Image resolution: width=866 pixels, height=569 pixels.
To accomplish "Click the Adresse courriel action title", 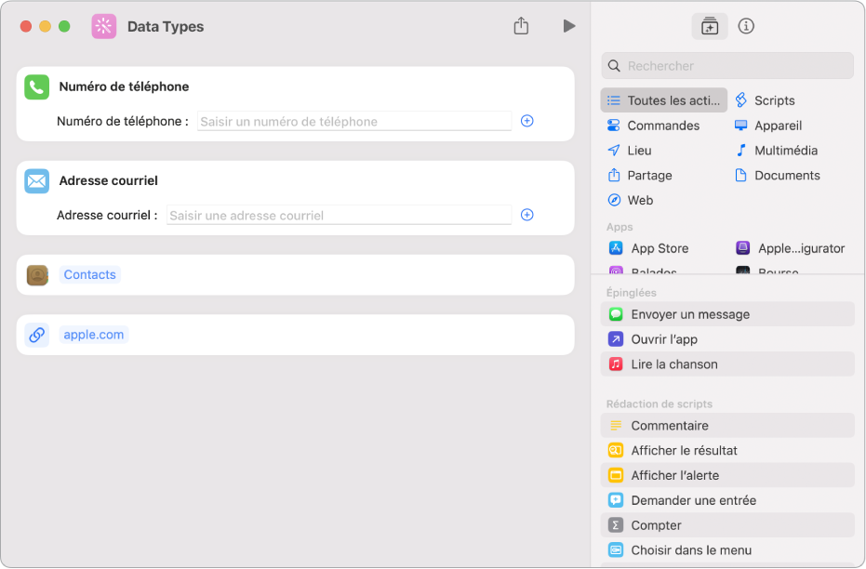I will [108, 180].
